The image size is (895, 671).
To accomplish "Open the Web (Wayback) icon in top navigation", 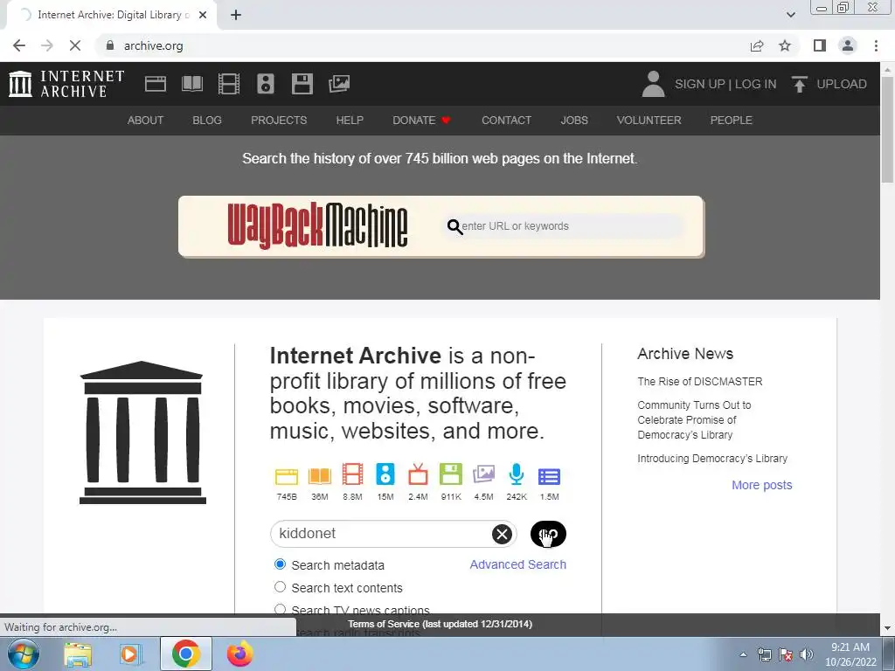I will coord(156,84).
